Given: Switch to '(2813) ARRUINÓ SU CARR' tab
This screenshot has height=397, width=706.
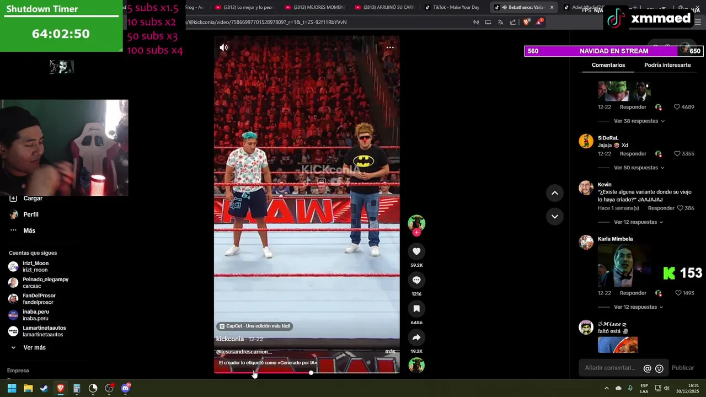Looking at the screenshot, I should tap(386, 7).
